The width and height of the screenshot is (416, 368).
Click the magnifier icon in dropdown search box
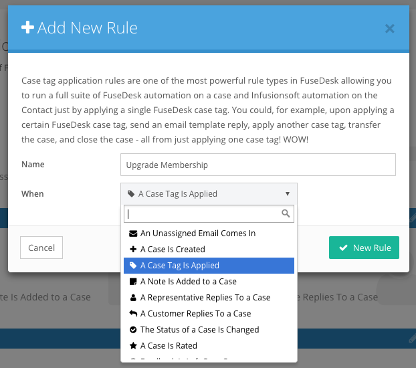tap(286, 213)
